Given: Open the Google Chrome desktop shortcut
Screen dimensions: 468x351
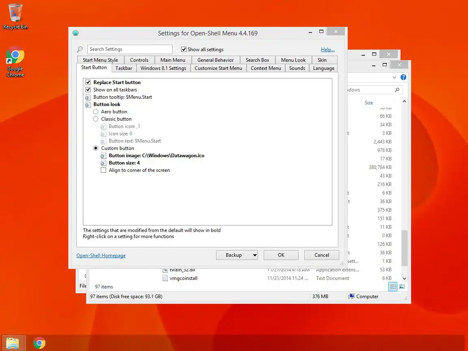Looking at the screenshot, I should 15,62.
